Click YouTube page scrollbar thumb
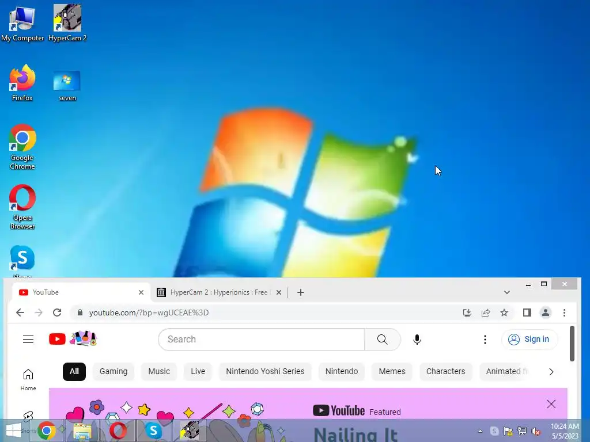Image resolution: width=590 pixels, height=442 pixels. 572,344
